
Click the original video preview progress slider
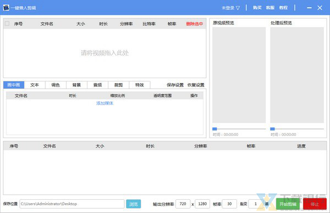(x=239, y=129)
